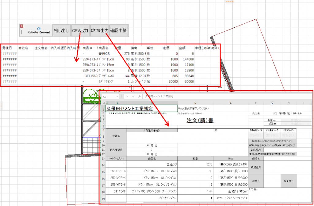Viewport: 314px width, 206px height.
Task: Click the 納入希望日 label cell in Excel
Action: pyautogui.click(x=116, y=150)
